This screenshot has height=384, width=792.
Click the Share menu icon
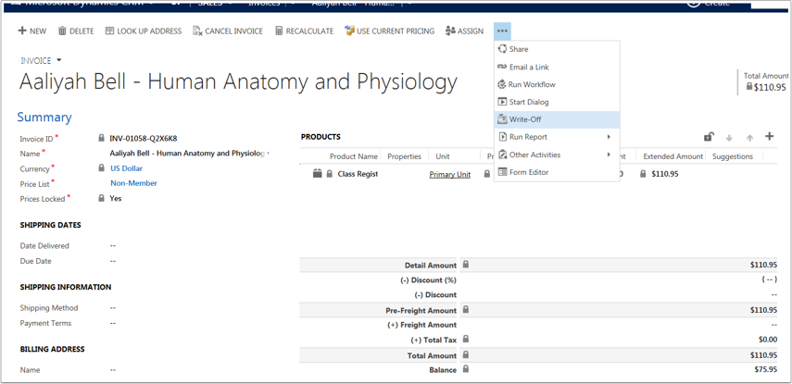click(x=502, y=49)
